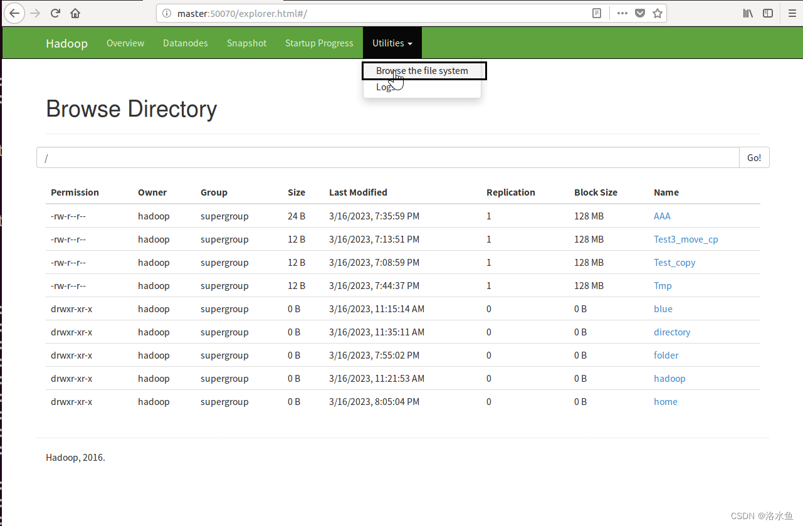This screenshot has height=526, width=803.
Task: Click the browser Back arrow button
Action: click(x=14, y=13)
